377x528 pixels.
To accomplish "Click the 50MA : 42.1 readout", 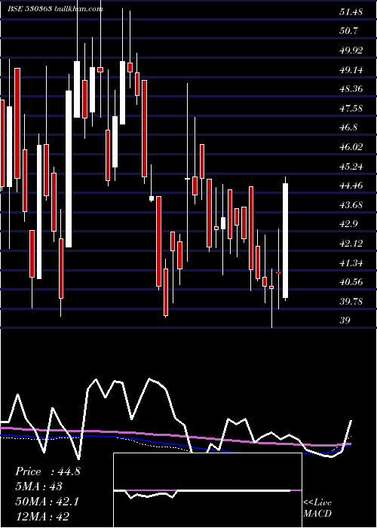I will (x=47, y=502).
